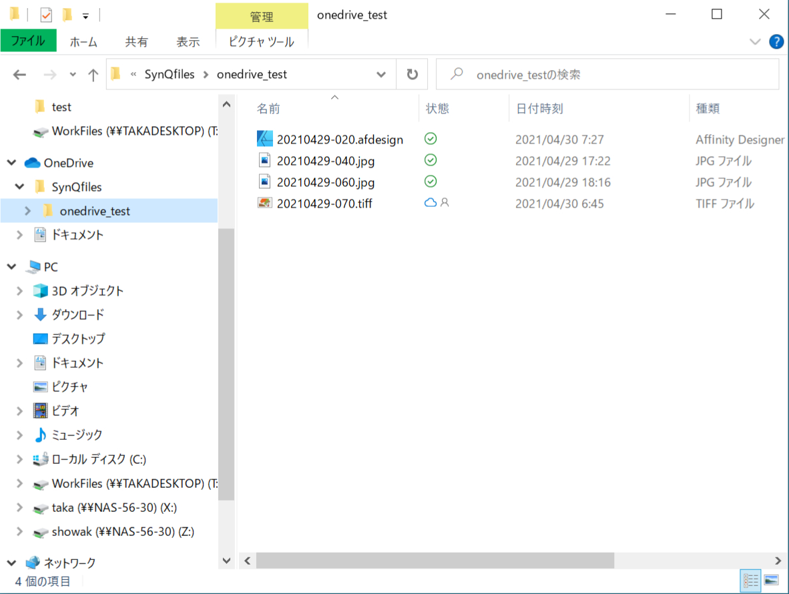The image size is (789, 594).
Task: Click the Up one level arrow
Action: tap(93, 75)
